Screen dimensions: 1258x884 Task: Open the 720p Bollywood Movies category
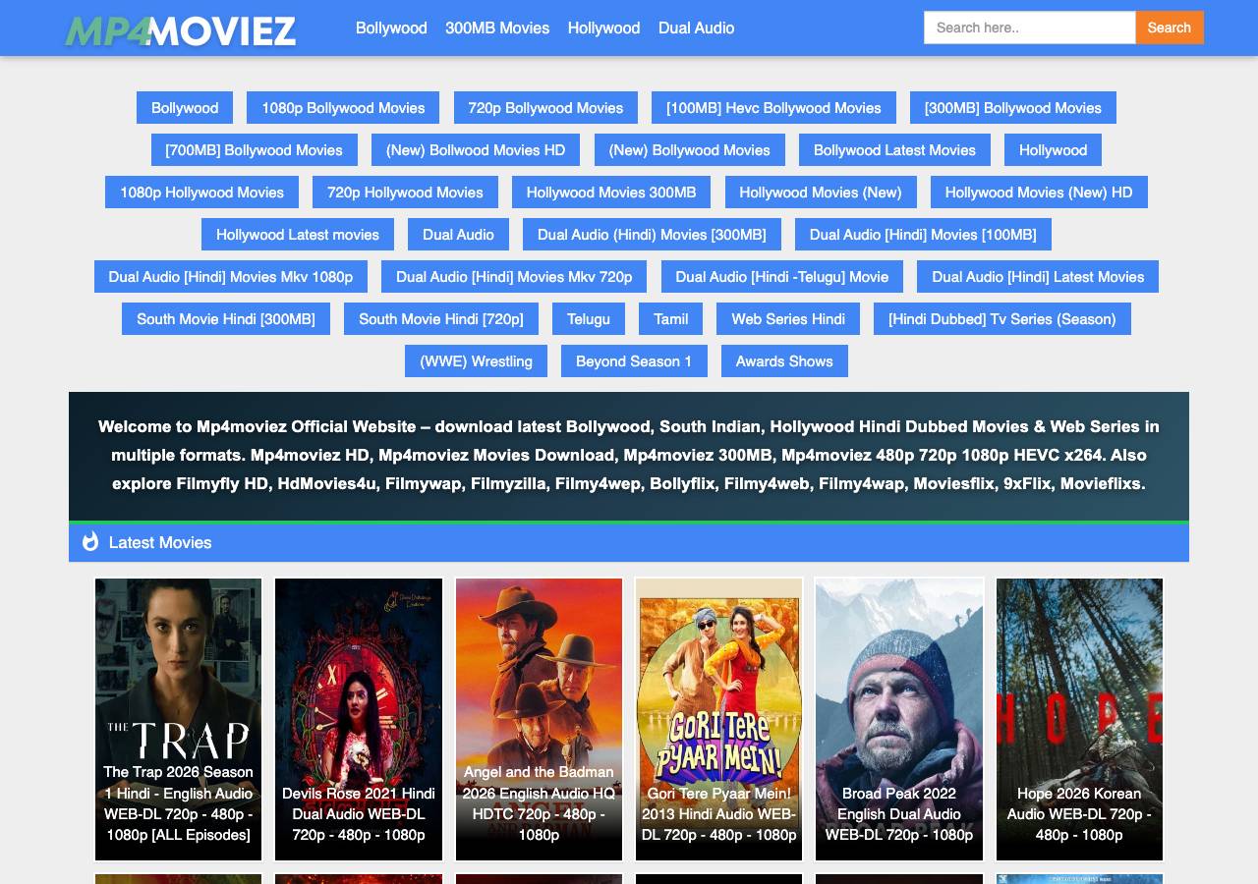click(x=545, y=108)
